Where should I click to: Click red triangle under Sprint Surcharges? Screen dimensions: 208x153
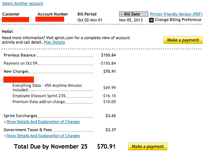tap(5, 122)
